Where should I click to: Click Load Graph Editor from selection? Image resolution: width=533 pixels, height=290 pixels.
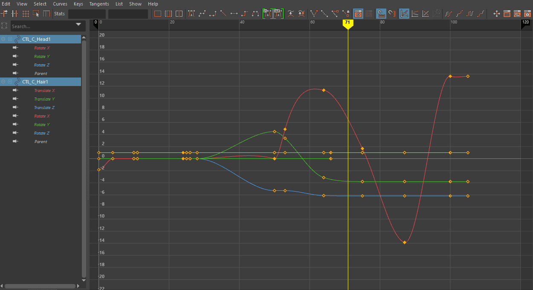point(369,14)
